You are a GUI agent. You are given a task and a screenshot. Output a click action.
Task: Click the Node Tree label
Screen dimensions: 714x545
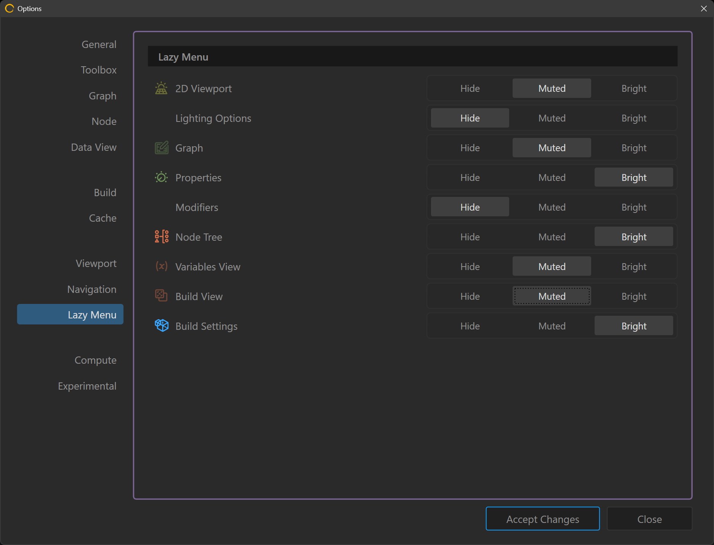point(199,237)
